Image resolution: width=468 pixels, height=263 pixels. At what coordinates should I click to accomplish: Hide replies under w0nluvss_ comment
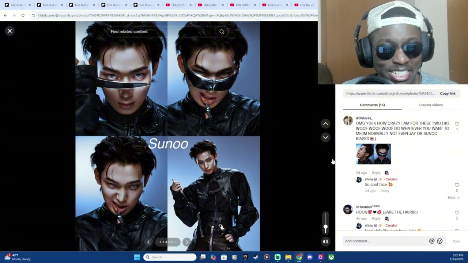454,198
